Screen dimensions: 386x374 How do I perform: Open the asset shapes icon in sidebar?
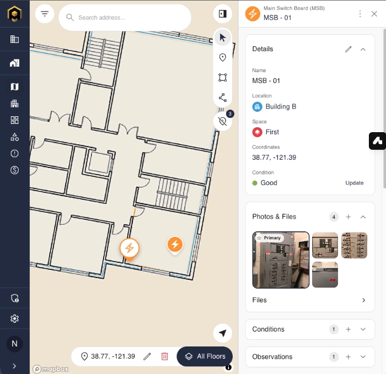coord(14,137)
